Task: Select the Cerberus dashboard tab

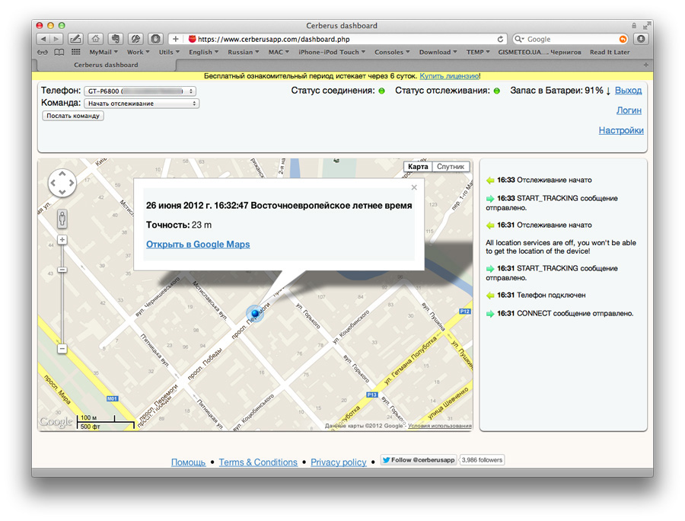Action: click(x=106, y=65)
